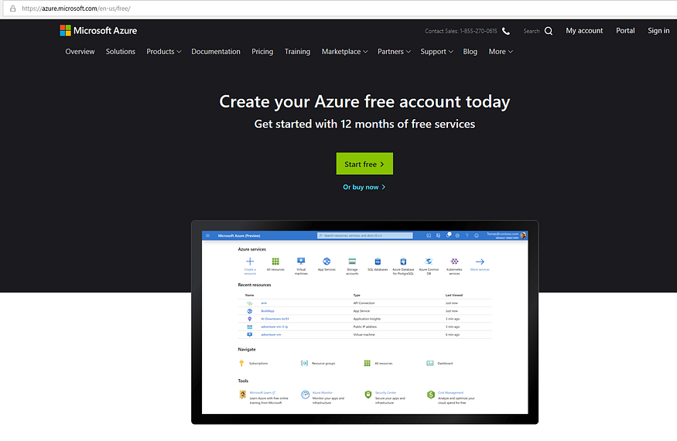Viewport: 677px width, 441px height.
Task: Click the Sign in link
Action: tap(658, 31)
